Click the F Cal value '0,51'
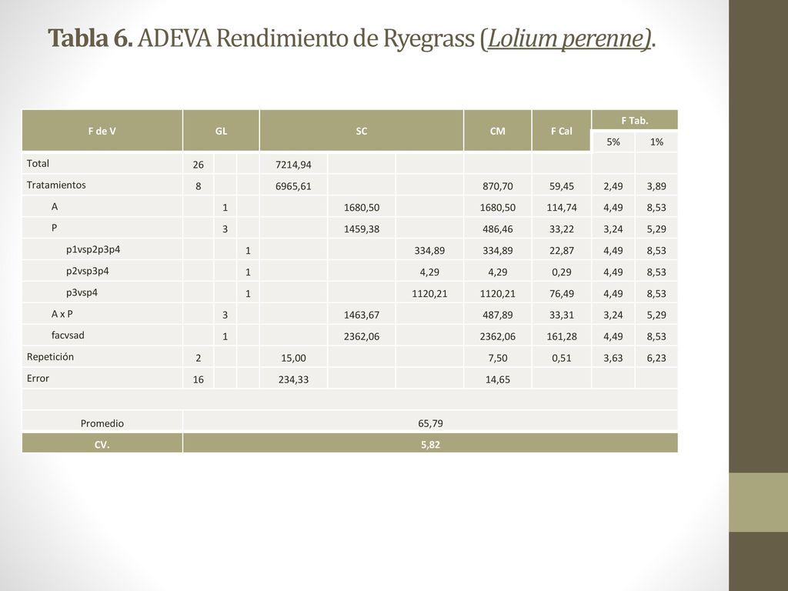Screen dimensions: 788x591 pyautogui.click(x=561, y=359)
